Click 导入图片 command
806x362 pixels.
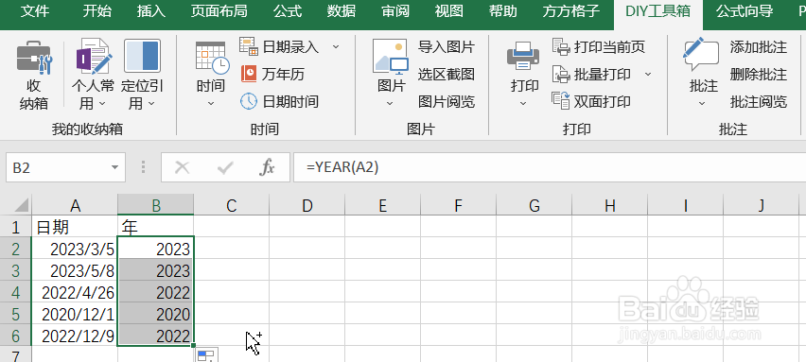pos(446,47)
